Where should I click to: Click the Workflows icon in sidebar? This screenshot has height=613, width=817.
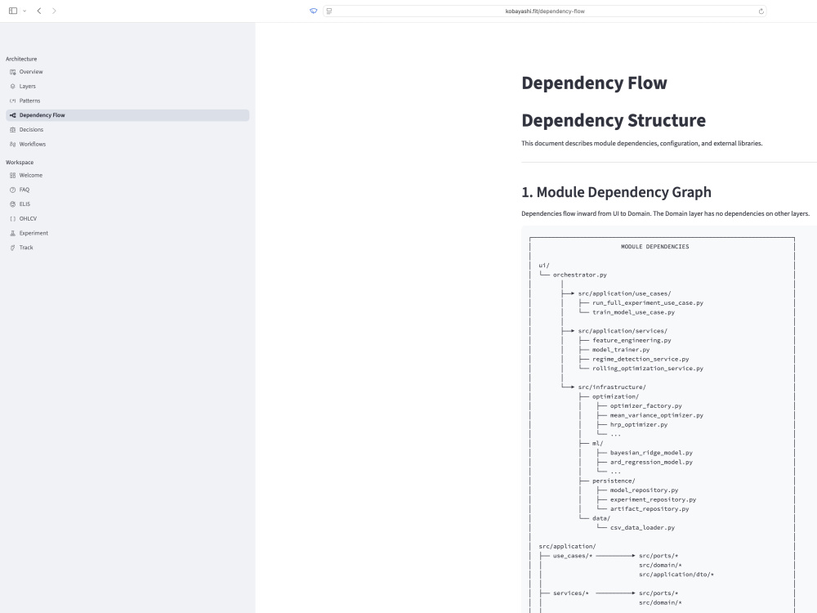click(12, 144)
